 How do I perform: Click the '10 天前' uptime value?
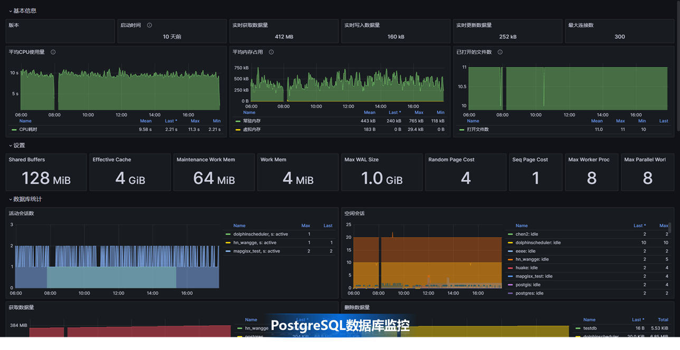[x=172, y=37]
